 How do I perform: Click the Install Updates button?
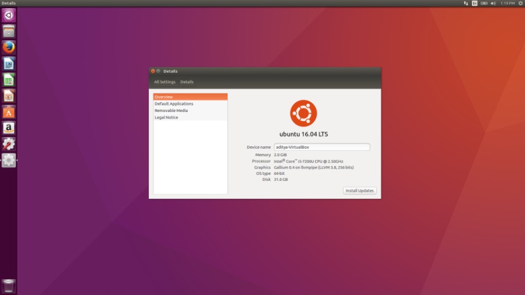[x=359, y=191]
